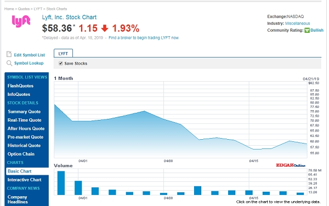Click the EDGAR Online logo
The width and height of the screenshot is (329, 206).
click(x=291, y=165)
